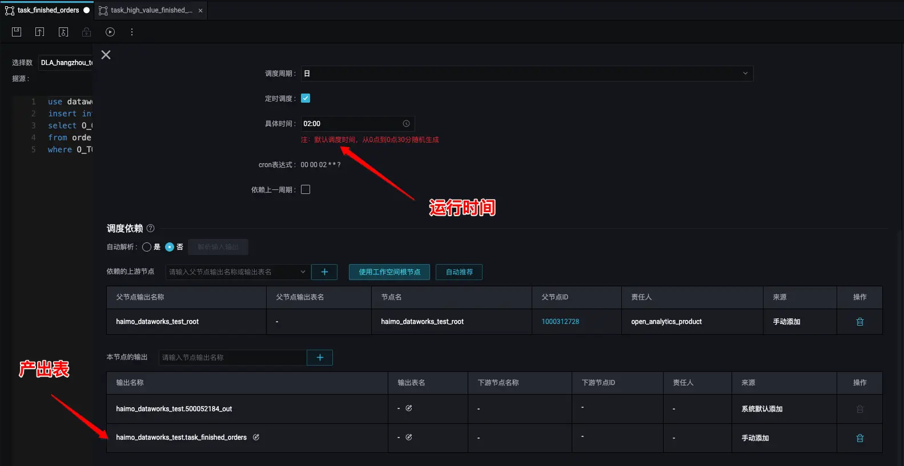Edit output table name in the 500052184_out row
The image size is (904, 466).
[409, 408]
